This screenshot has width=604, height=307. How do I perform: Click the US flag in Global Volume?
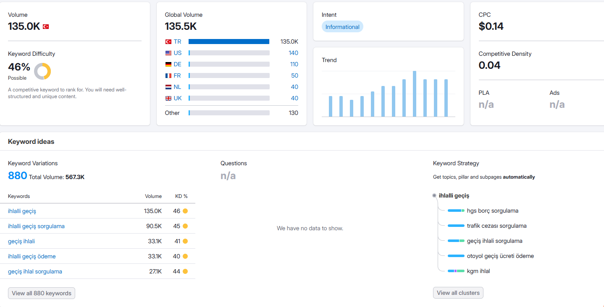(x=168, y=53)
